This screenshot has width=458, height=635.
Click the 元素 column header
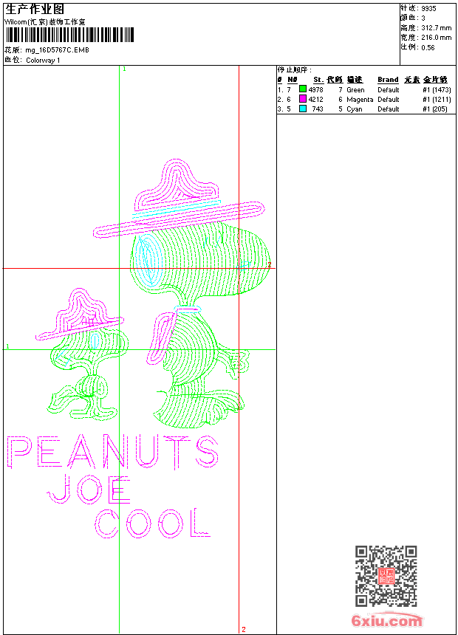click(411, 80)
